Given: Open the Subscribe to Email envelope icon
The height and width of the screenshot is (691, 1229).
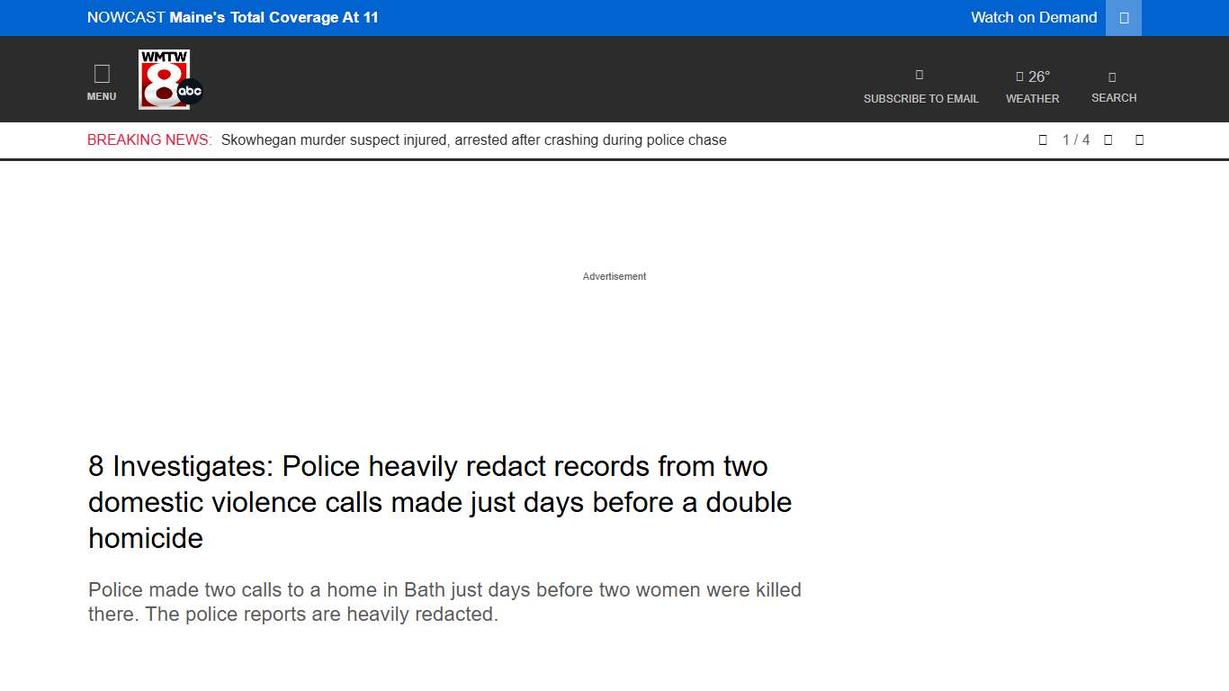Looking at the screenshot, I should pos(919,75).
